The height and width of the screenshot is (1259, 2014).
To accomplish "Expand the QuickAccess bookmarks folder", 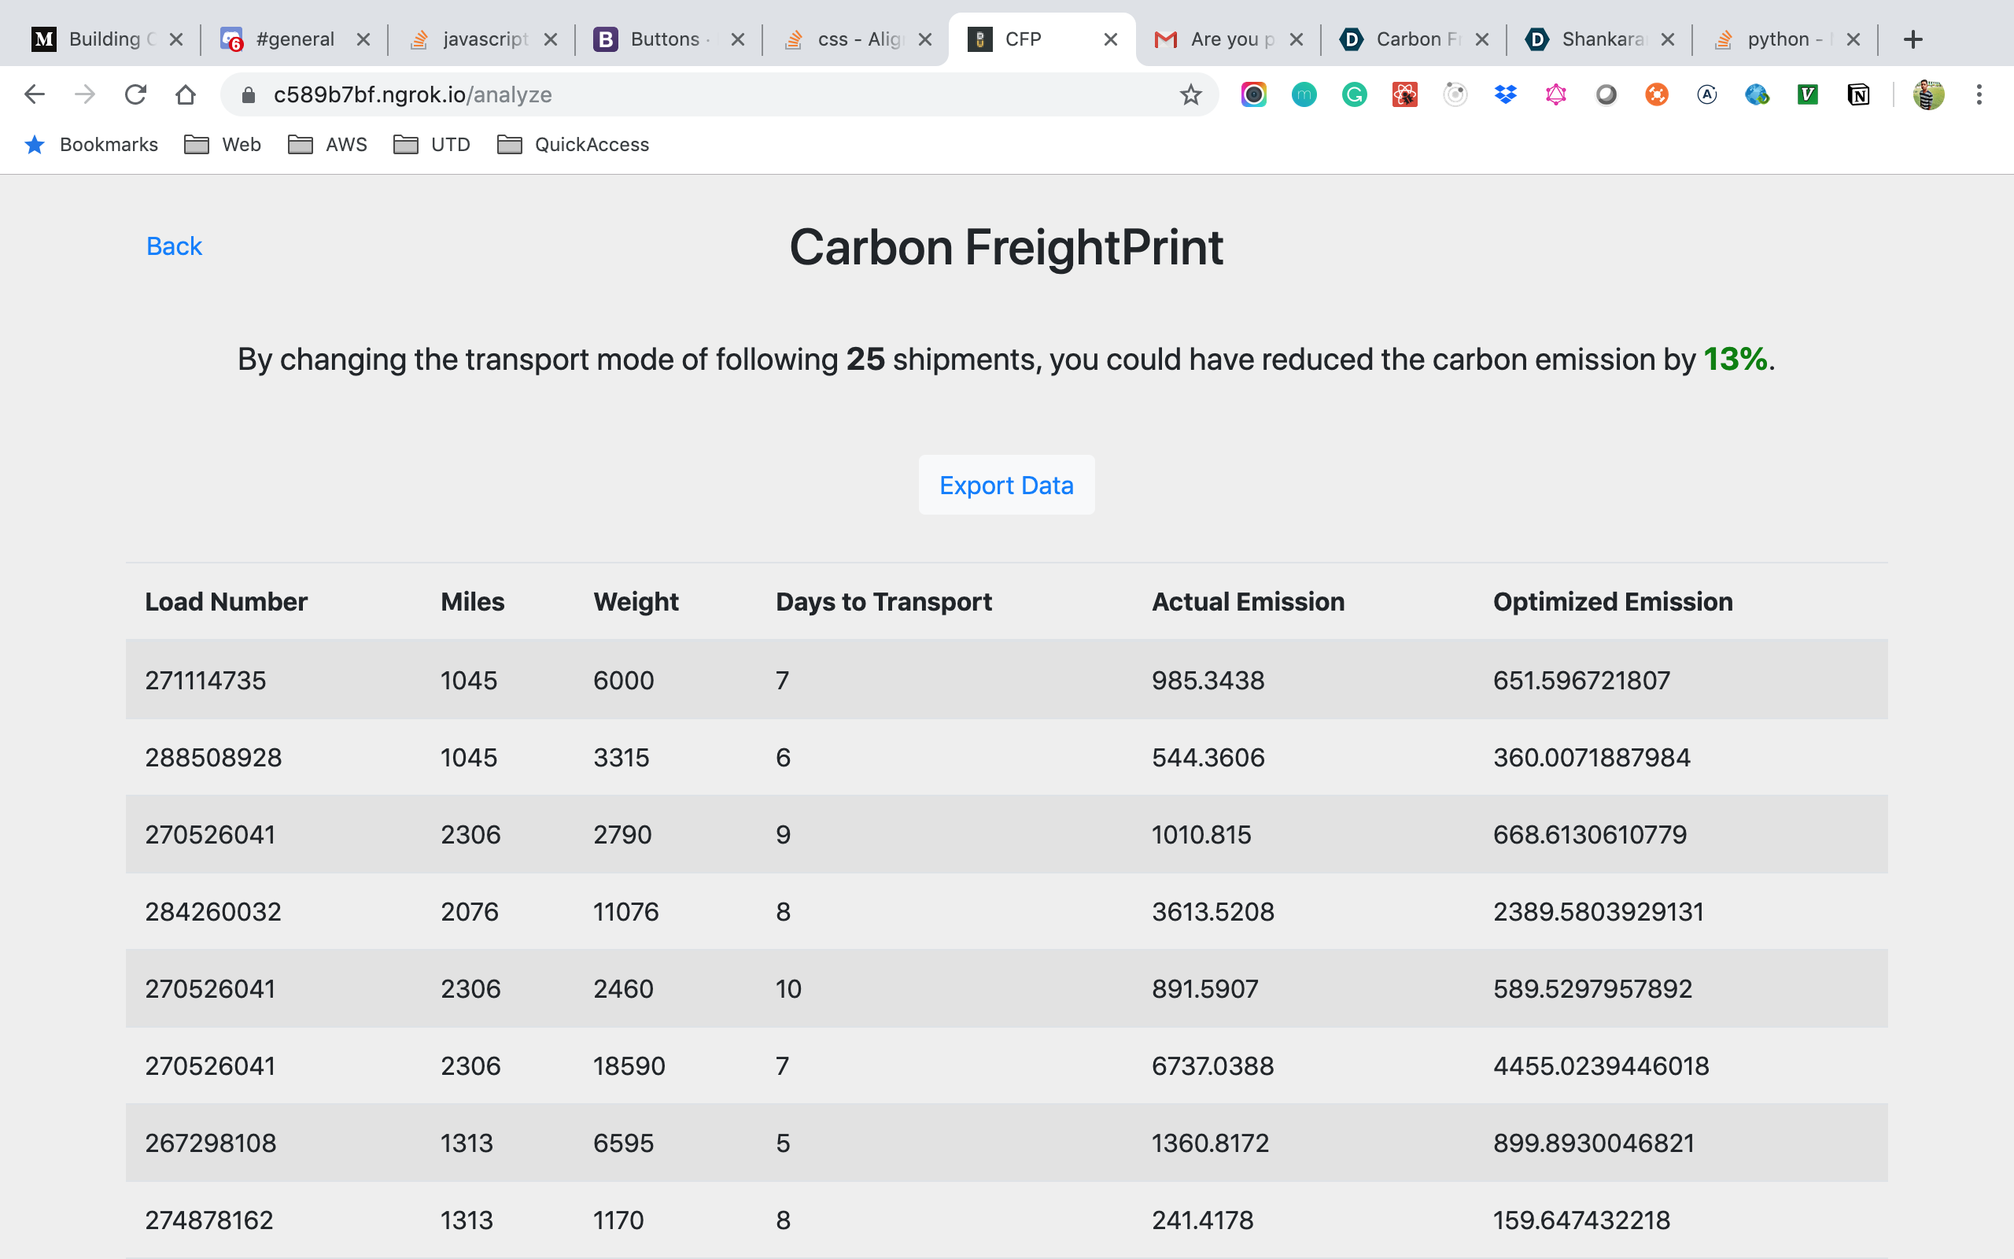I will click(573, 145).
